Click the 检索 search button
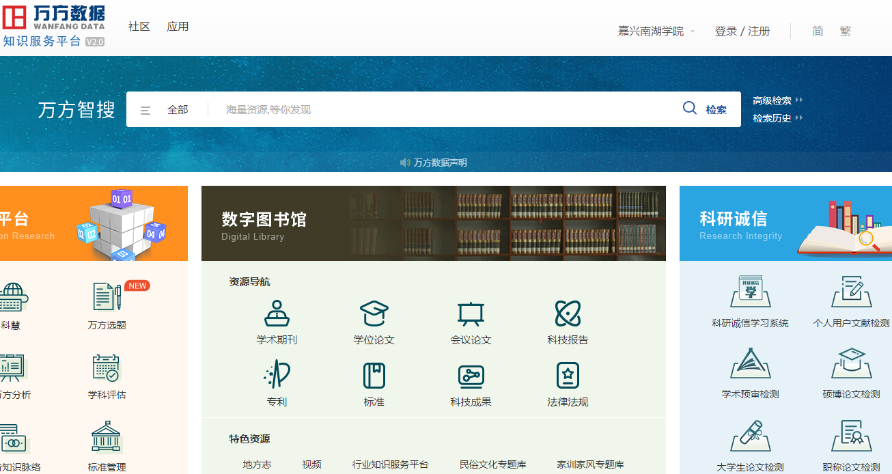This screenshot has width=892, height=474. pyautogui.click(x=706, y=109)
